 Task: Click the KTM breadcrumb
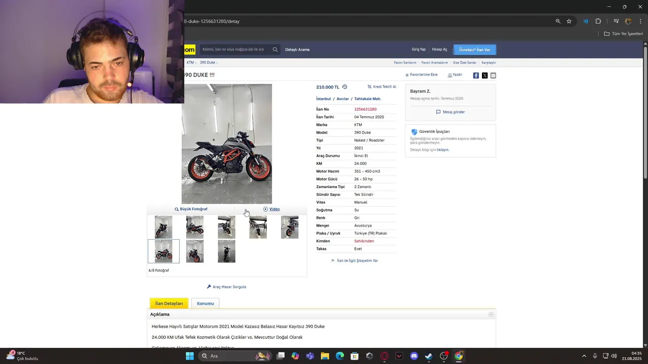pos(190,63)
